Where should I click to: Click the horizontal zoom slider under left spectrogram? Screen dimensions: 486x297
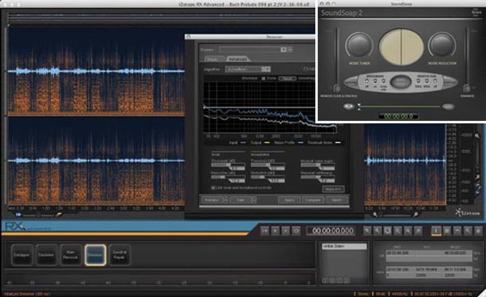click(39, 215)
